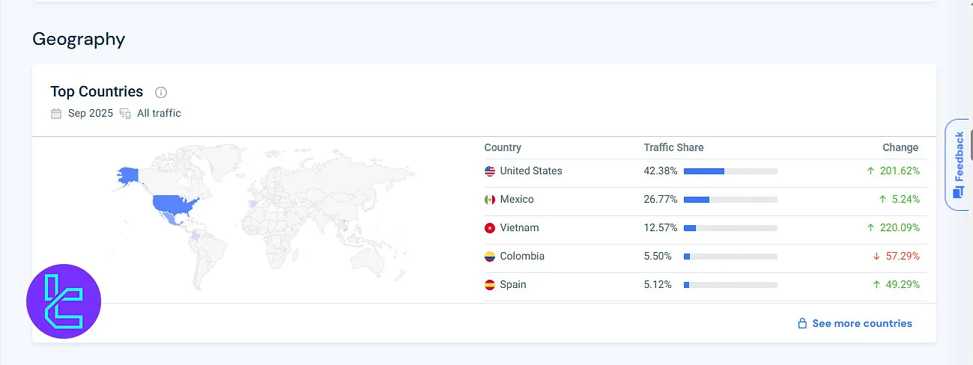Click the green up arrow next to 220.09%
Viewport: 973px width, 365px height.
(870, 228)
